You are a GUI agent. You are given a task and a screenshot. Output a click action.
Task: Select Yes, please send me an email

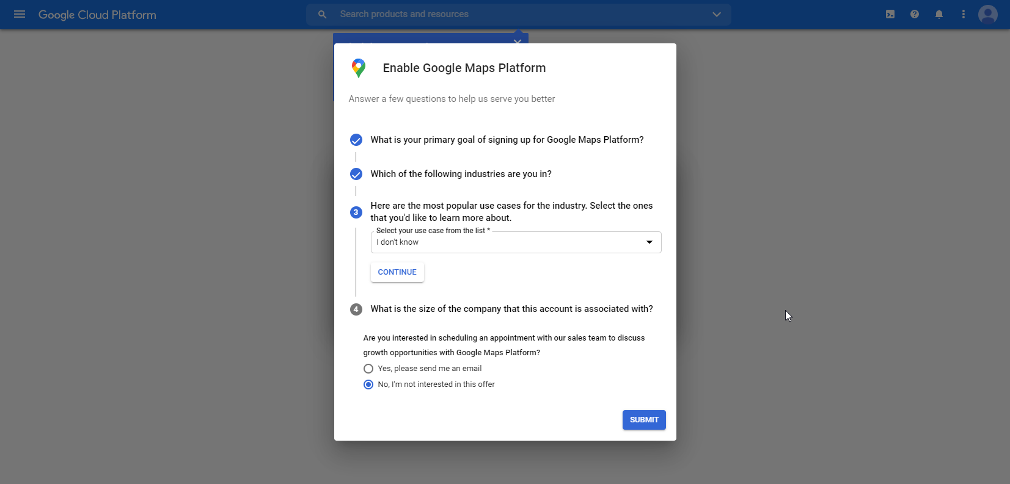(x=368, y=369)
